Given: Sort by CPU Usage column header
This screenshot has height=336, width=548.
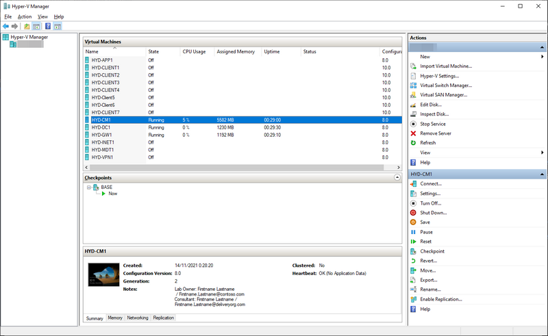Looking at the screenshot, I should (x=197, y=51).
